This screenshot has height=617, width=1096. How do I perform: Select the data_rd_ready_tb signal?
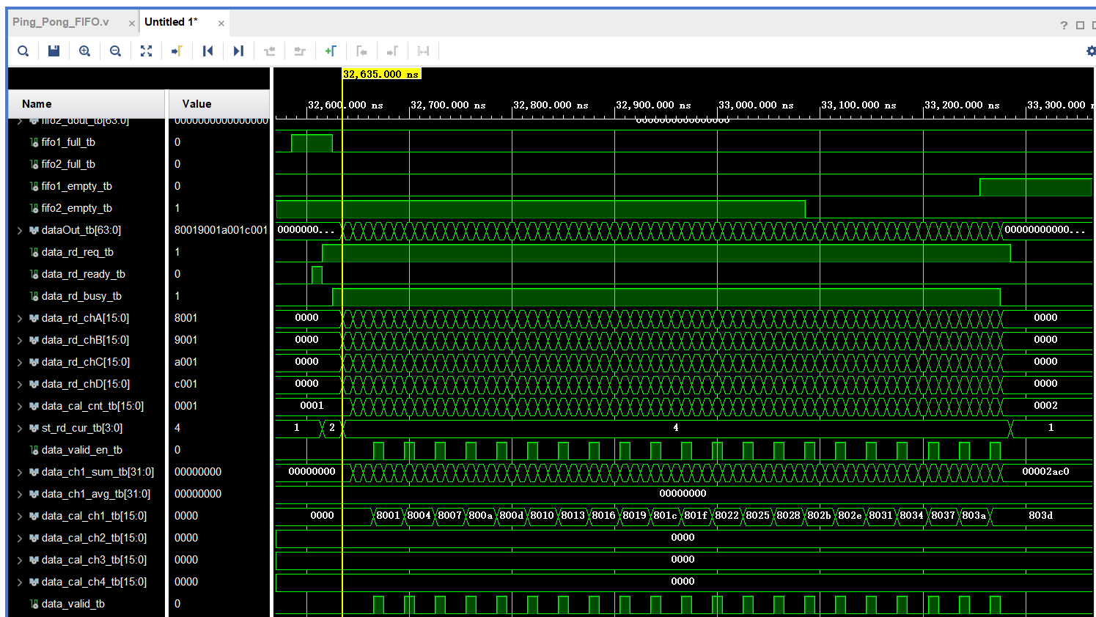point(84,274)
